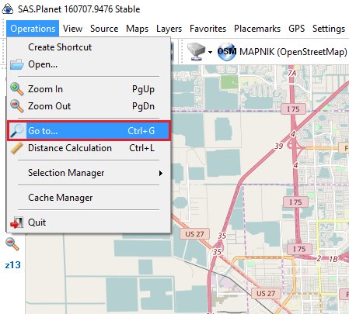The width and height of the screenshot is (349, 314).
Task: Click the red arrow Quit icon
Action: tap(16, 223)
